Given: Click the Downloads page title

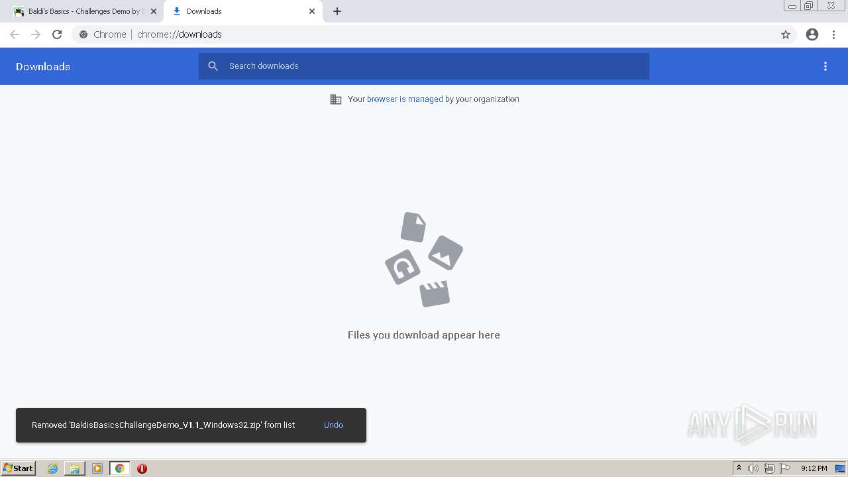Looking at the screenshot, I should coord(43,66).
